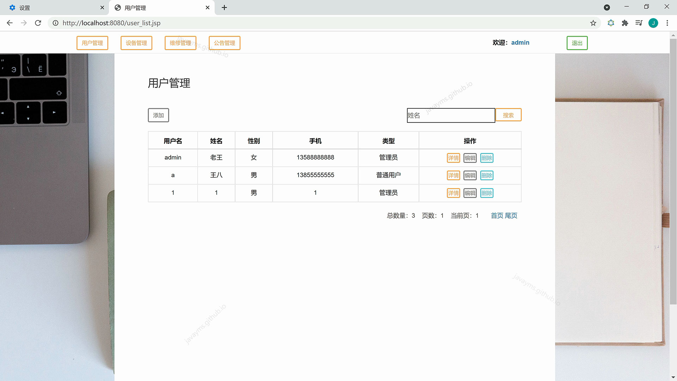Open 设备管理 navigation item

click(x=136, y=43)
